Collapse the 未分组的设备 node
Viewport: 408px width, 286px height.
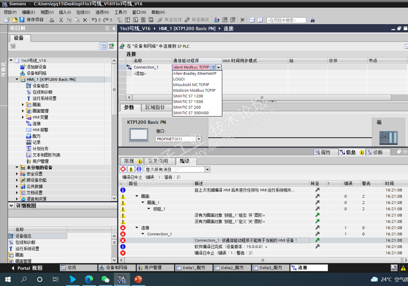[x=17, y=168]
